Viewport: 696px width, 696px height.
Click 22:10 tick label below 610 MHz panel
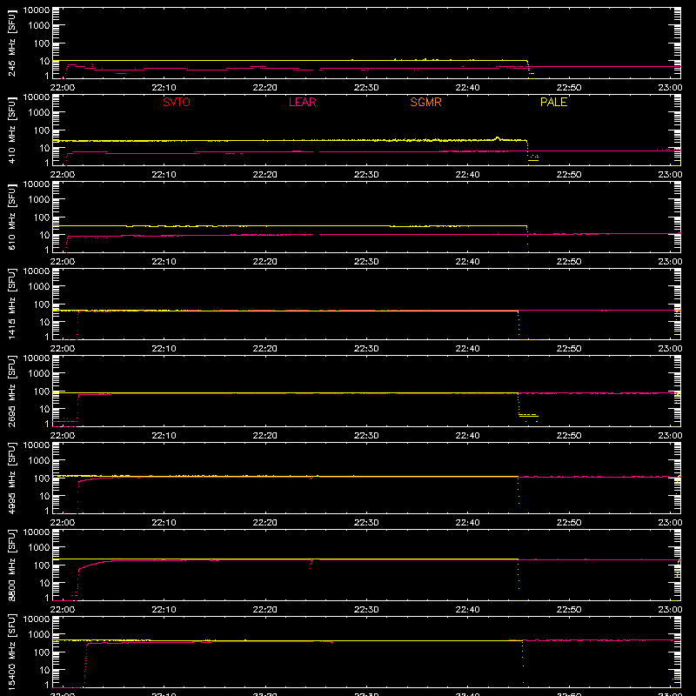click(164, 262)
